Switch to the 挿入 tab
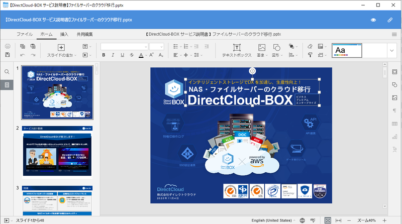The width and height of the screenshot is (402, 224). click(64, 34)
